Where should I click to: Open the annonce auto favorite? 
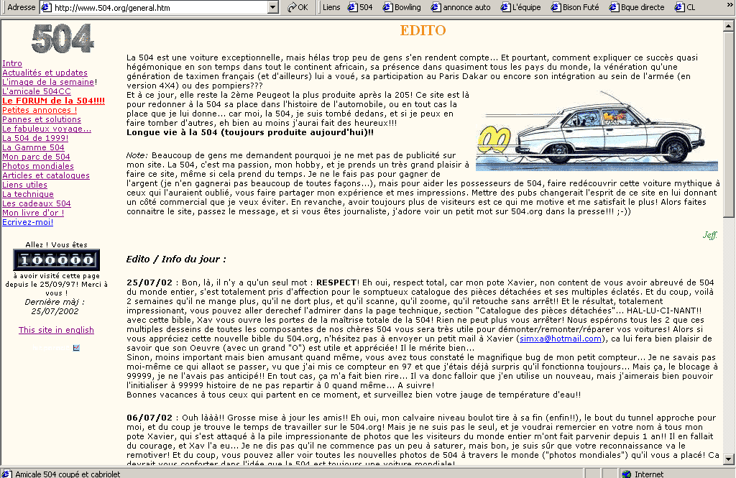460,7
